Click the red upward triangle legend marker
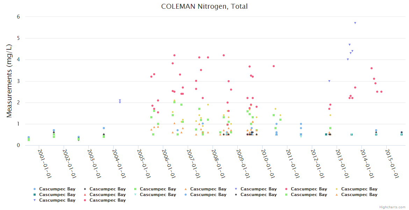 tap(84, 195)
